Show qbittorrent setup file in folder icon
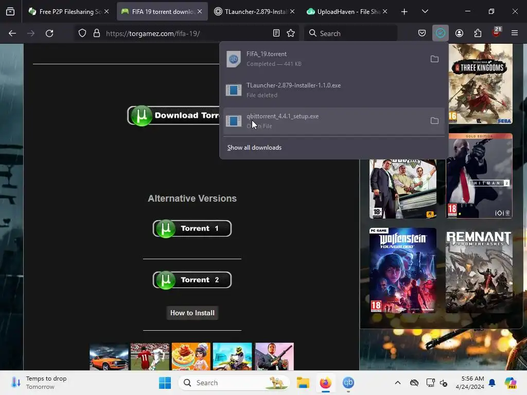Viewport: 527px width, 395px height. tap(434, 120)
